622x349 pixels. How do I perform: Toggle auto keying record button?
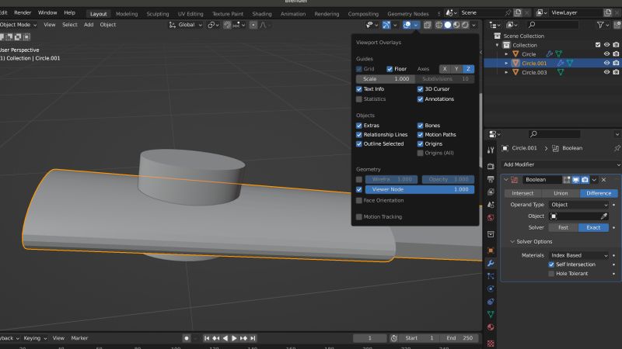pyautogui.click(x=186, y=338)
